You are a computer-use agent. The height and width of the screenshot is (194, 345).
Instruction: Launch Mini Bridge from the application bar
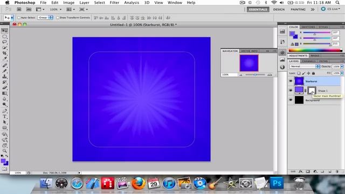pyautogui.click(x=29, y=9)
